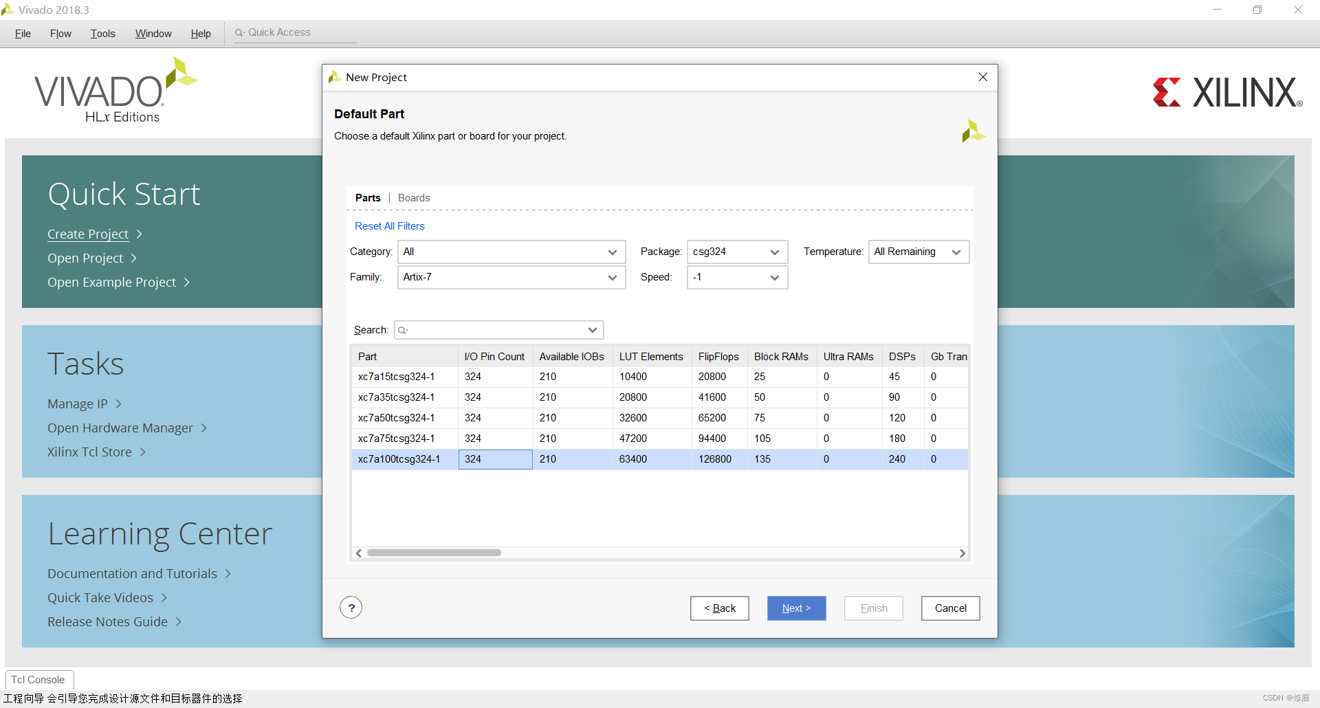The width and height of the screenshot is (1320, 708).
Task: Click Reset All Filters link
Action: (390, 226)
